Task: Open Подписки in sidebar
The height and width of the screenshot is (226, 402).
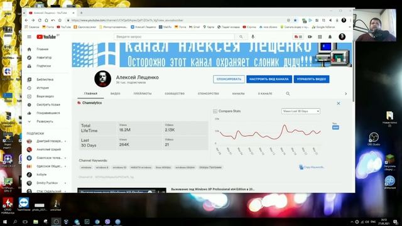Action: [x=43, y=66]
